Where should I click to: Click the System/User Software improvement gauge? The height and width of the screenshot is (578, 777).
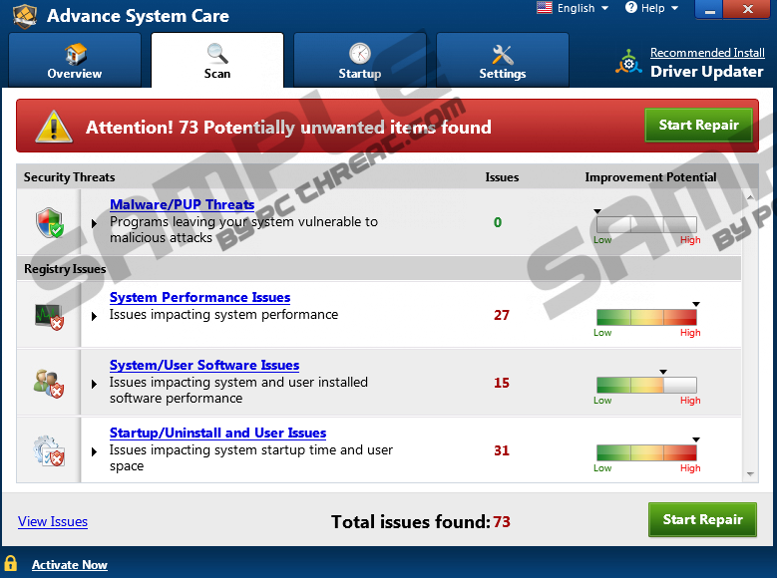(x=646, y=385)
